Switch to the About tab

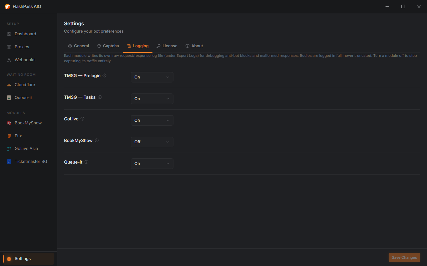[x=194, y=46]
